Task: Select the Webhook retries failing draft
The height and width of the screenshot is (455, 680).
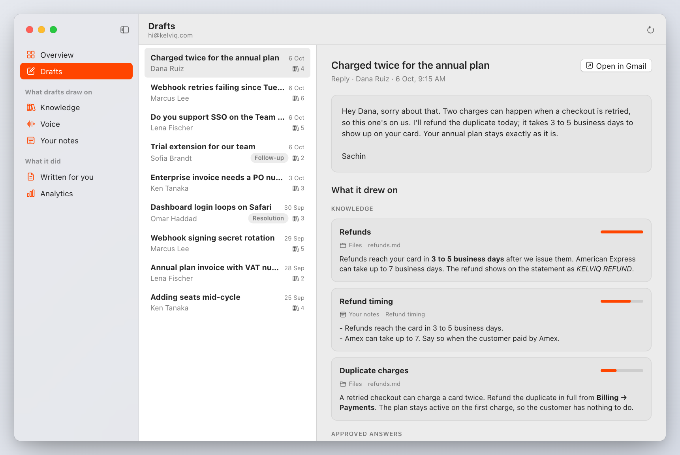Action: (x=227, y=93)
